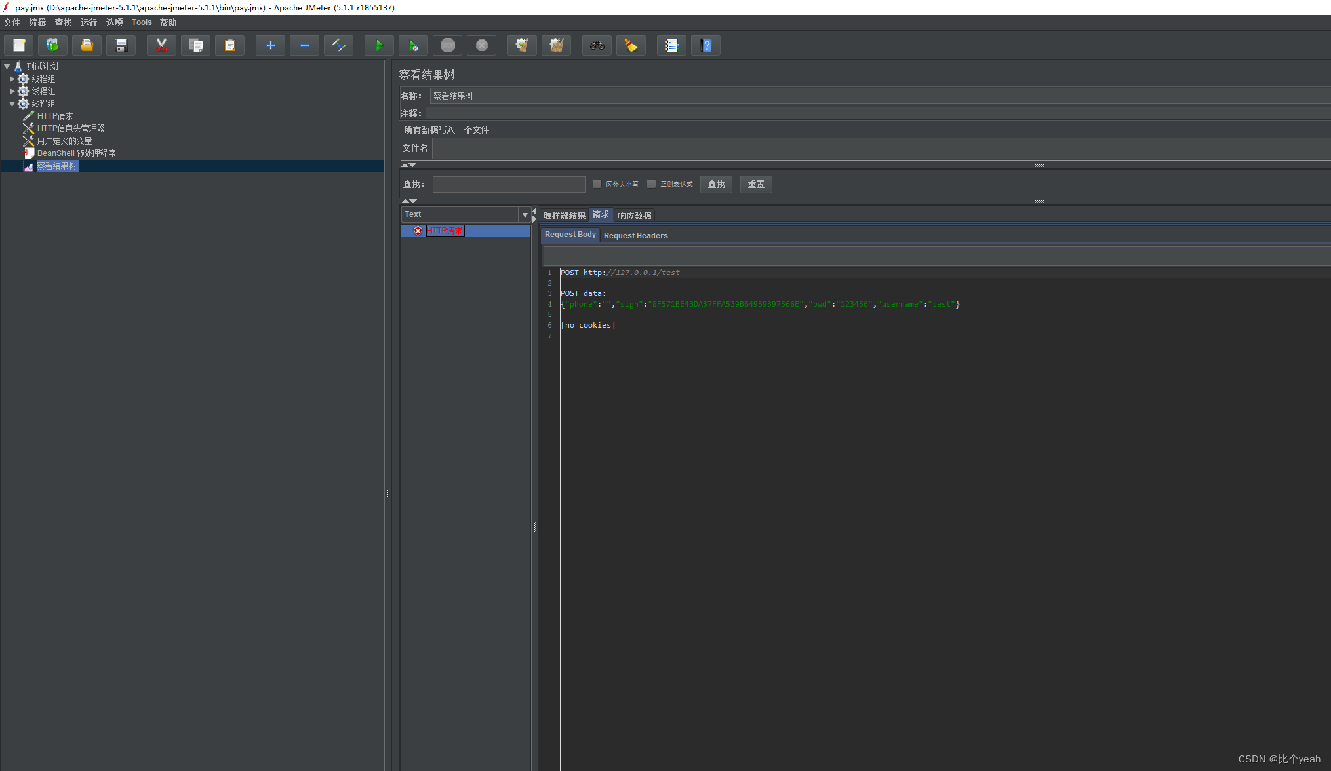1331x771 pixels.
Task: Select HTTP请求 in the test tree
Action: [54, 116]
